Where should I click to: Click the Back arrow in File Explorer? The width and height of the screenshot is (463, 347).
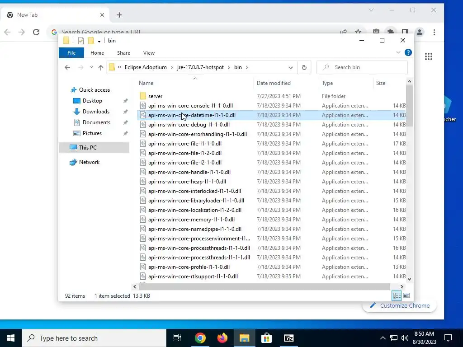[67, 67]
